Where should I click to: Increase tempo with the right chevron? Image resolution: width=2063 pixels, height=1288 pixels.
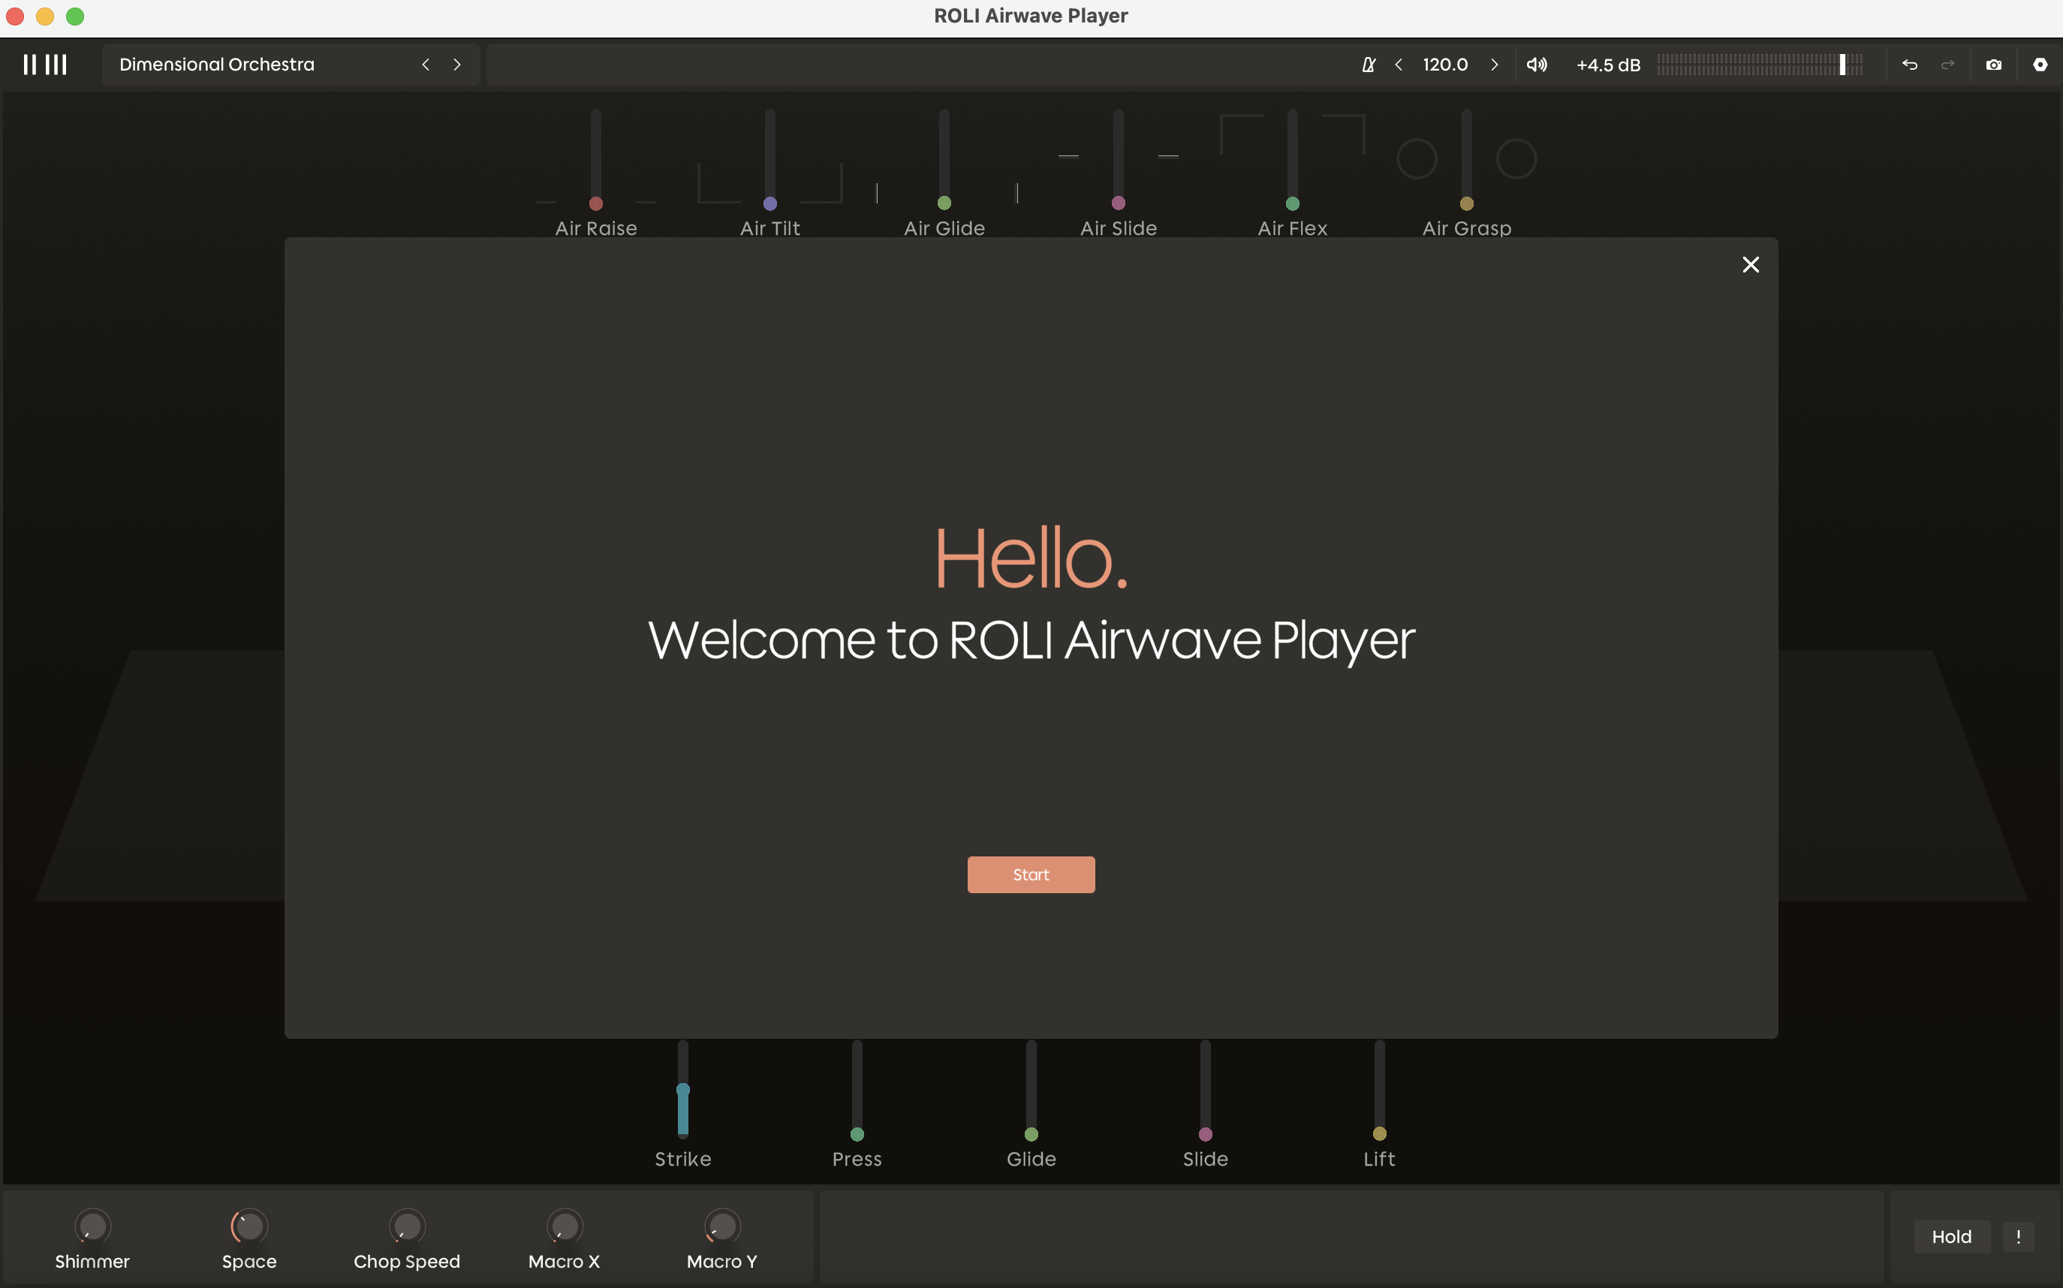tap(1494, 65)
